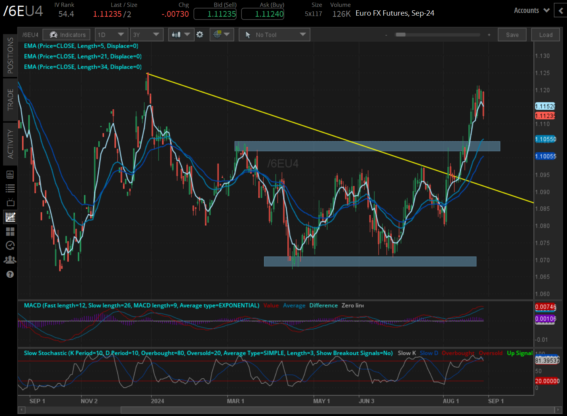Screen dimensions: 567x416
Task: Switch to the TRADE side tab
Action: click(10, 99)
